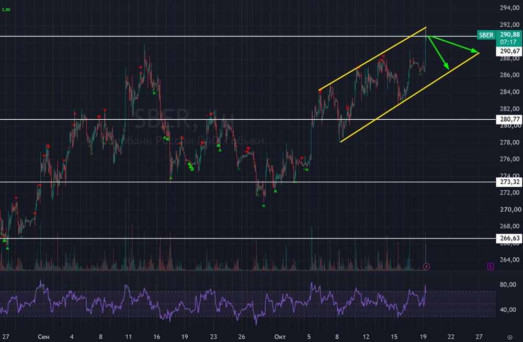Click the green SBER symbol label
This screenshot has width=523, height=342.
coord(486,35)
